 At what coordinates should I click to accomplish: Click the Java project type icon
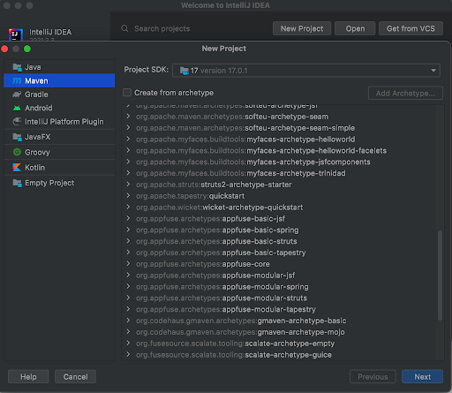tap(17, 67)
